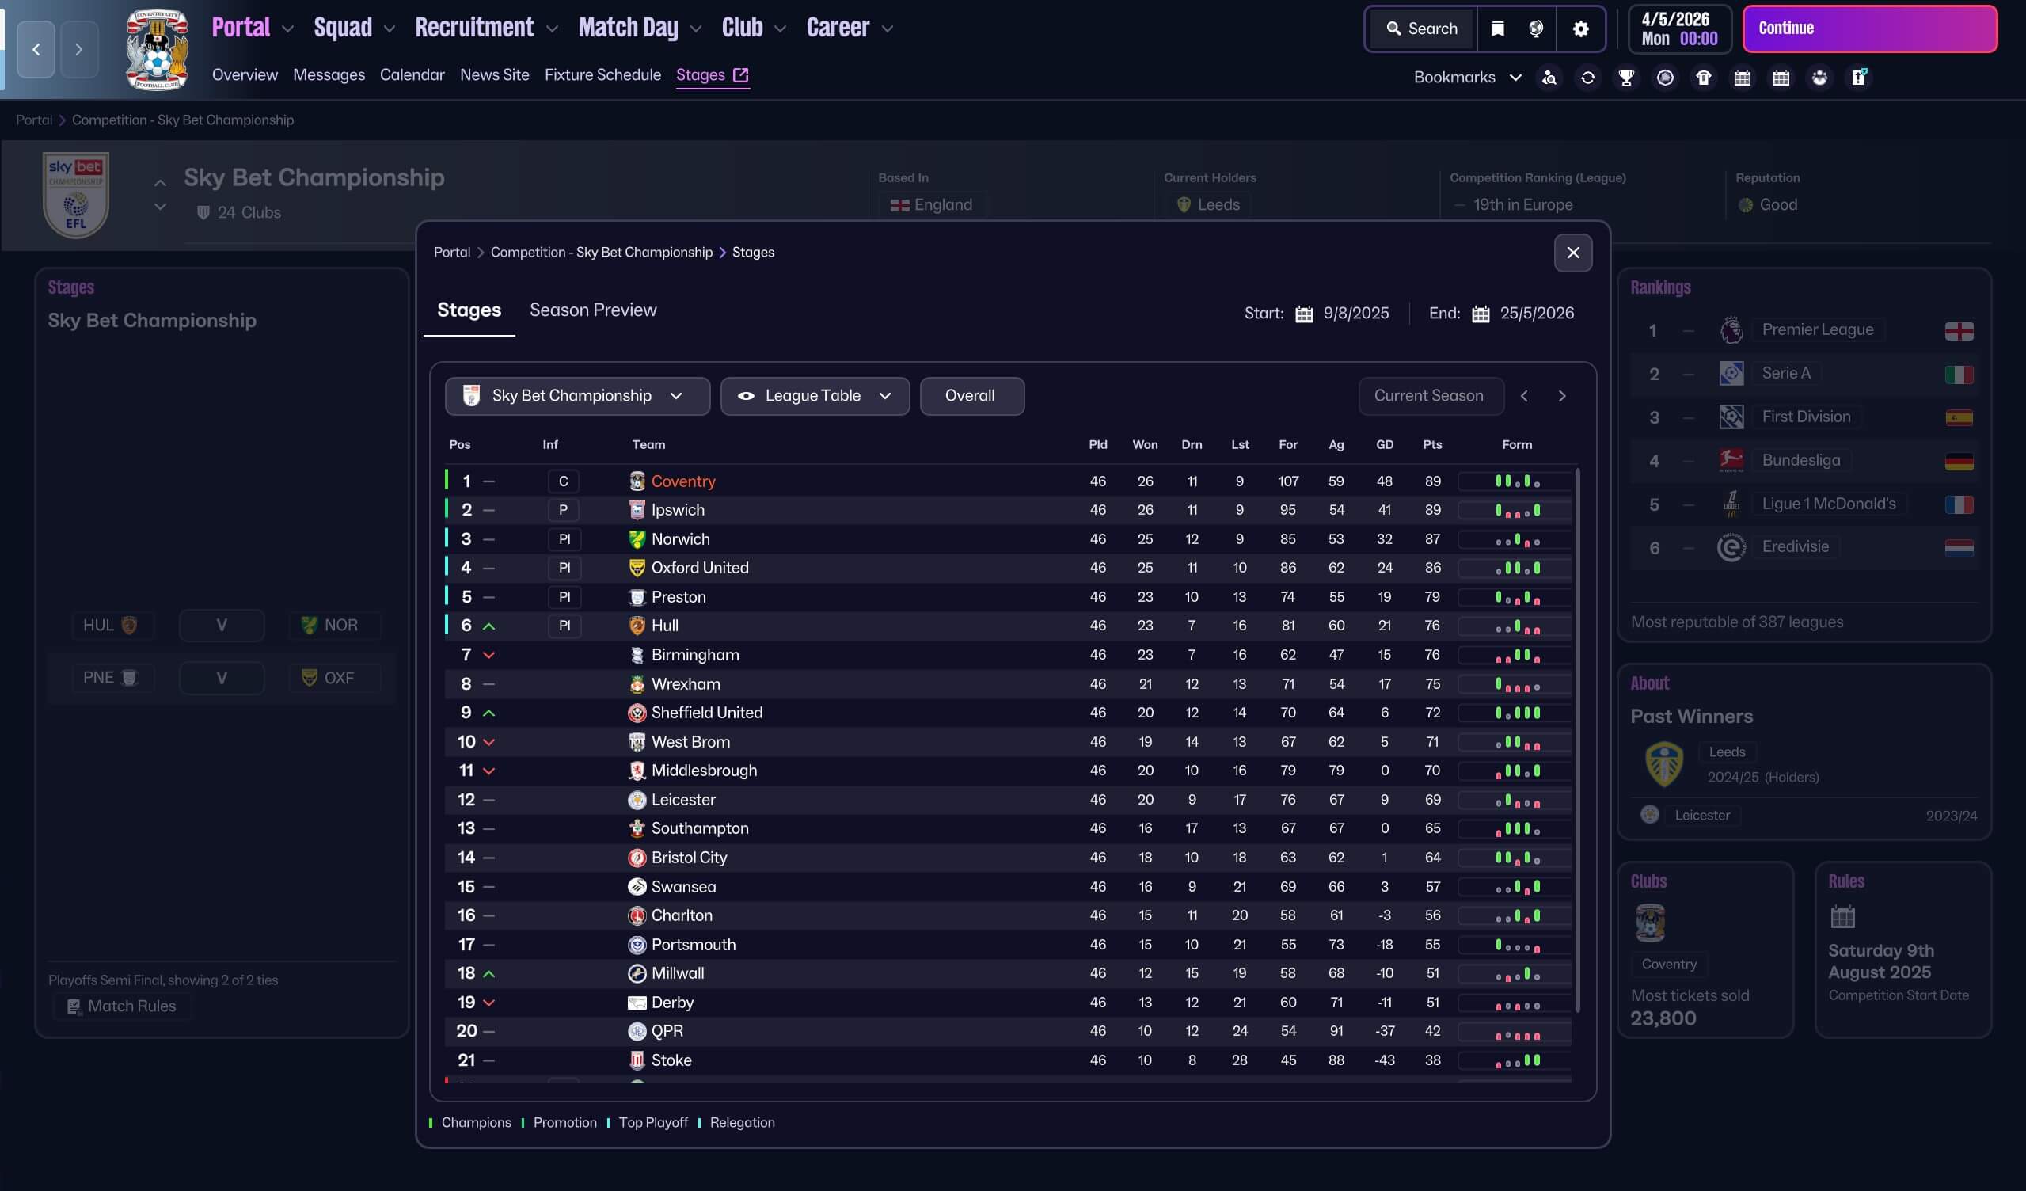Open Match Rules link

pos(122,1006)
